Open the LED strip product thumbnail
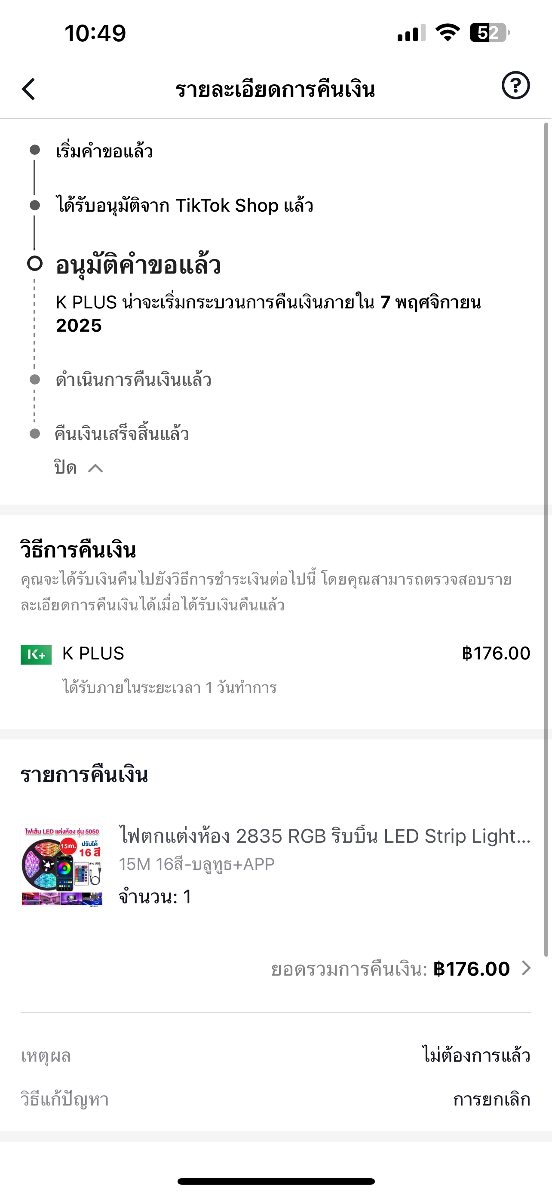Screen dimensions: 552x1195 click(x=61, y=865)
